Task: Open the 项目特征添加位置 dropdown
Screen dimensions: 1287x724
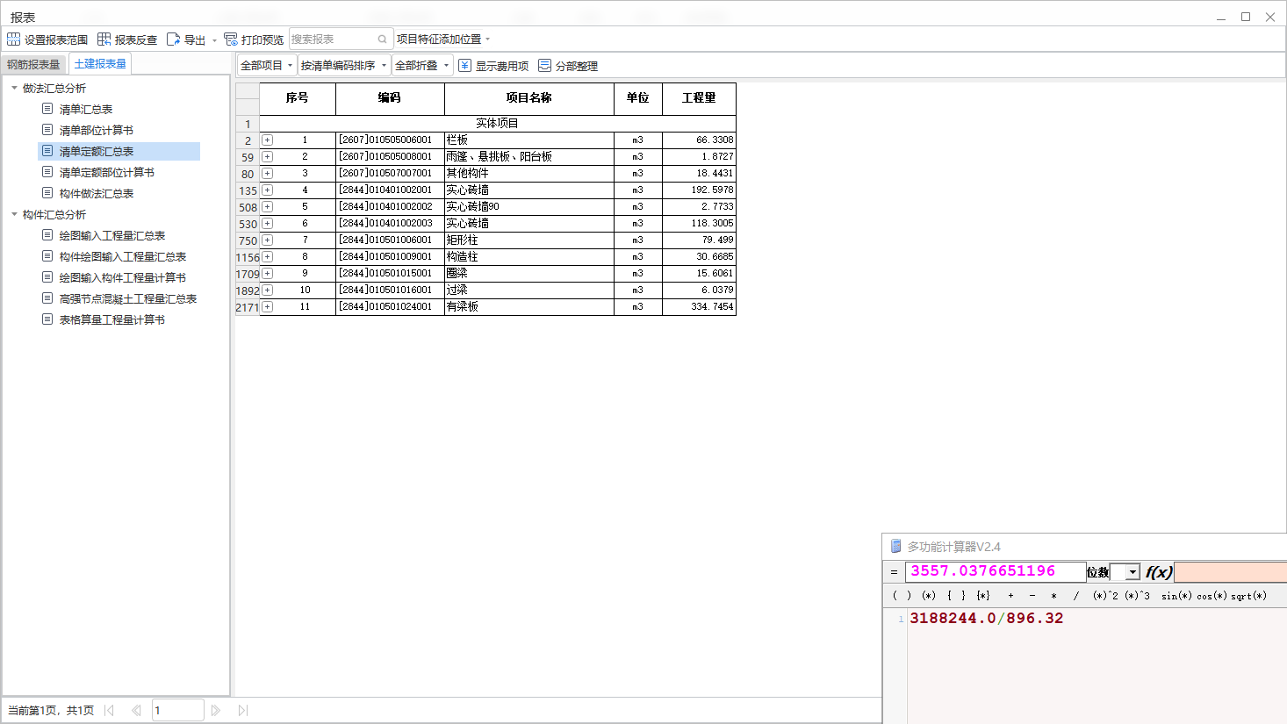Action: (x=443, y=39)
